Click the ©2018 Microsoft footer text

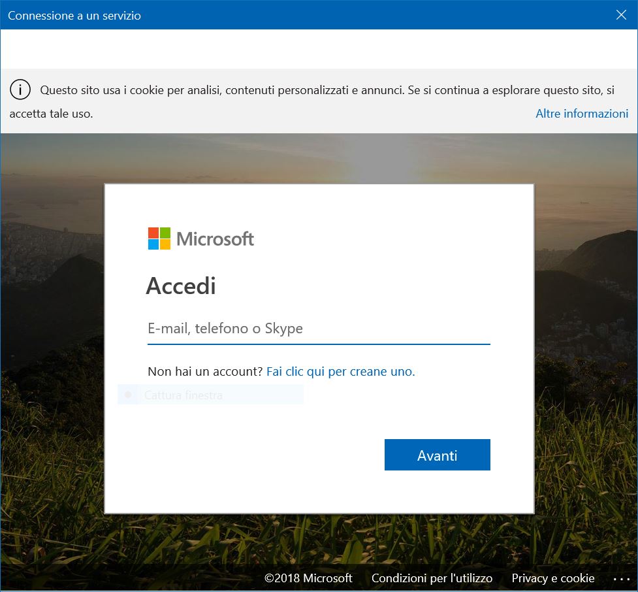tap(308, 578)
